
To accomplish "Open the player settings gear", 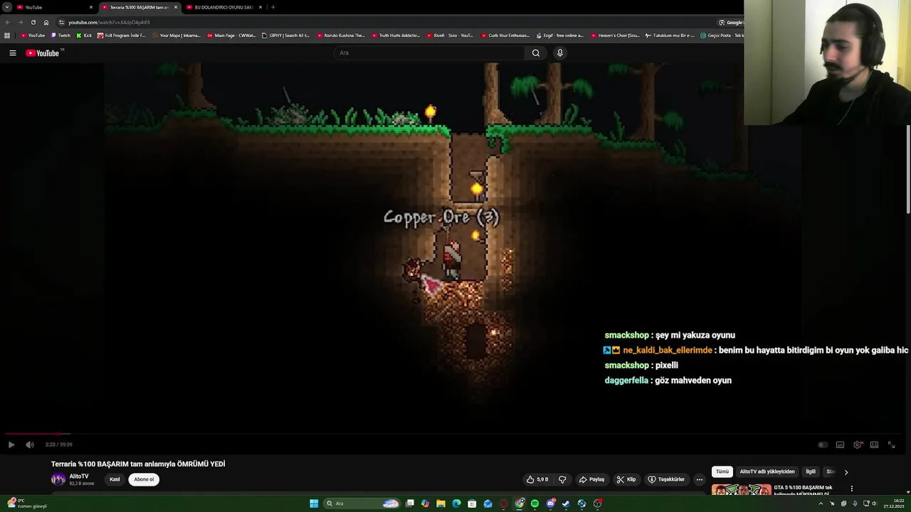I will 858,444.
